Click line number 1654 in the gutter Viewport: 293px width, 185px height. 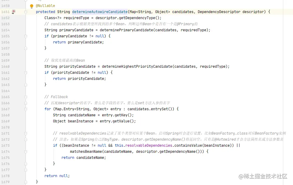5,30
